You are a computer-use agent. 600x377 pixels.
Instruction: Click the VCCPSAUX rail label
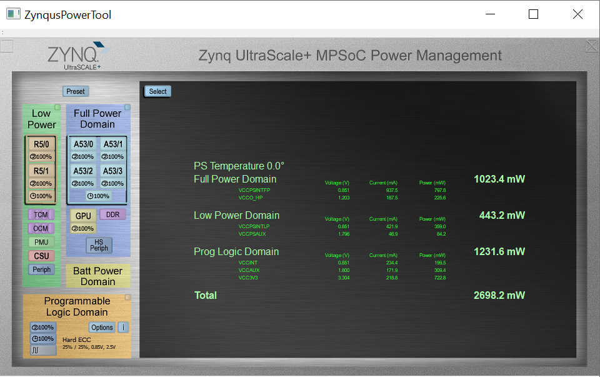(x=252, y=234)
